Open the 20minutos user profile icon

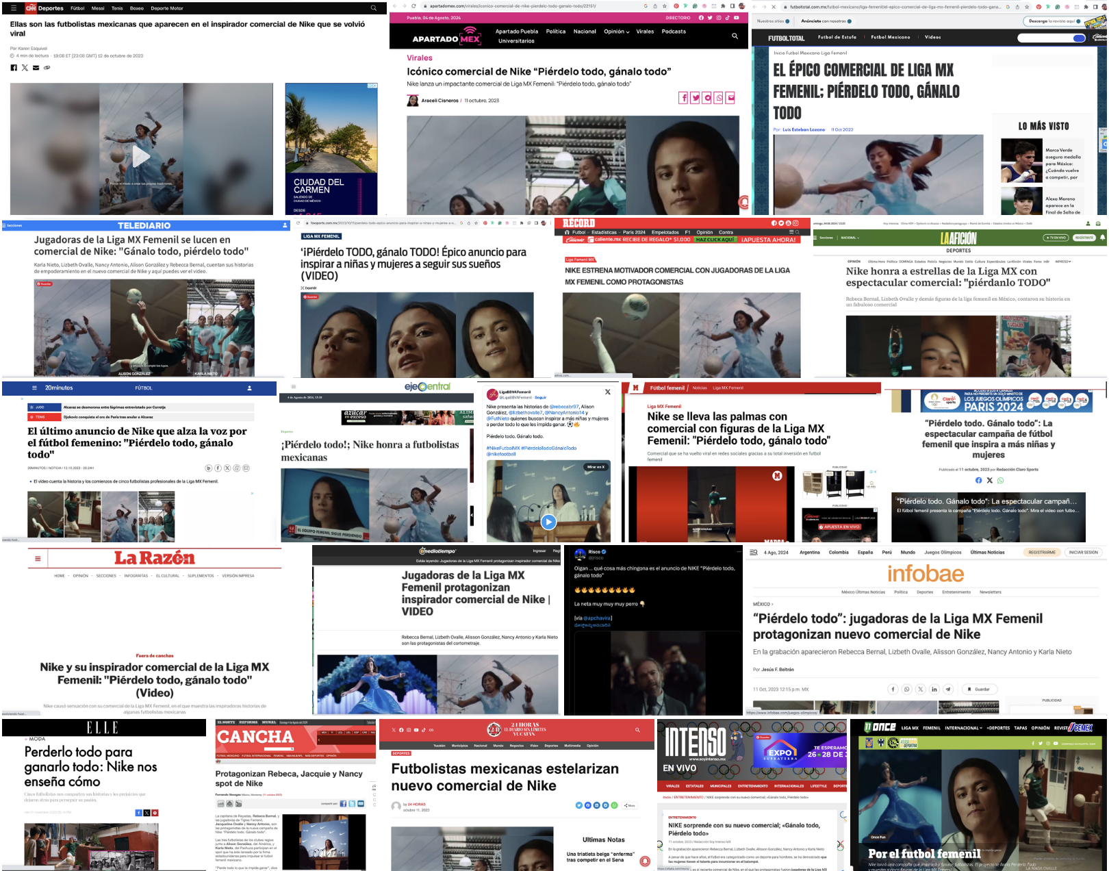249,388
